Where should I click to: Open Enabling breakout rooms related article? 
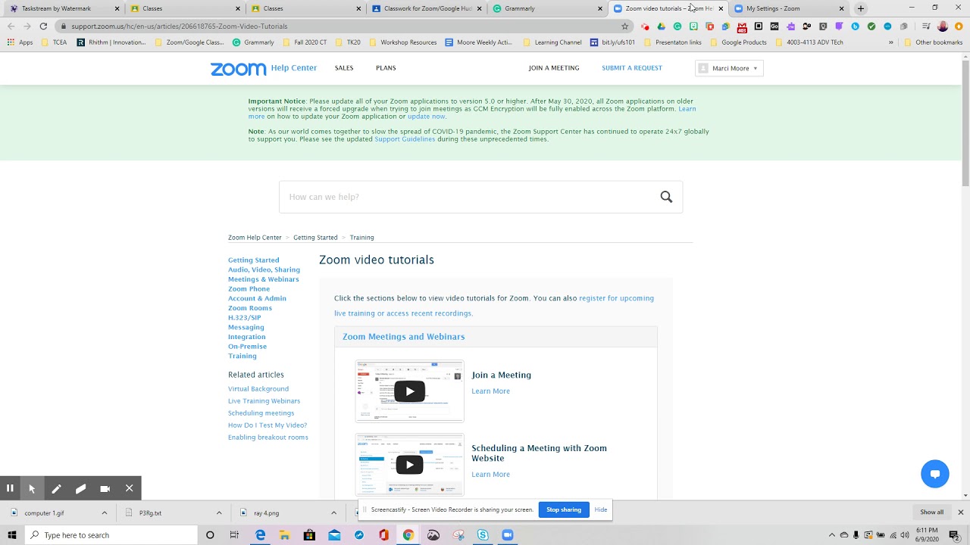(x=268, y=438)
